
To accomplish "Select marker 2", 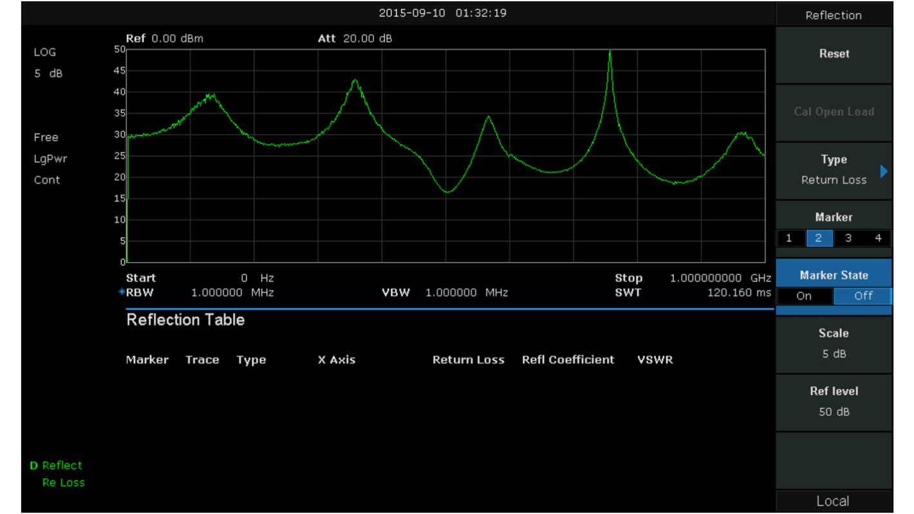I will pyautogui.click(x=819, y=238).
